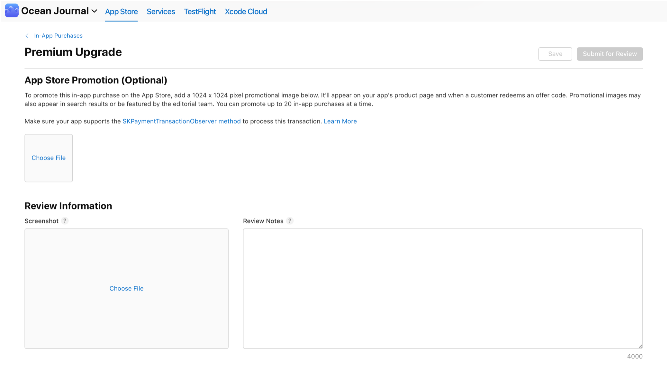This screenshot has width=670, height=378.
Task: Choose a file for the review screenshot
Action: (126, 289)
